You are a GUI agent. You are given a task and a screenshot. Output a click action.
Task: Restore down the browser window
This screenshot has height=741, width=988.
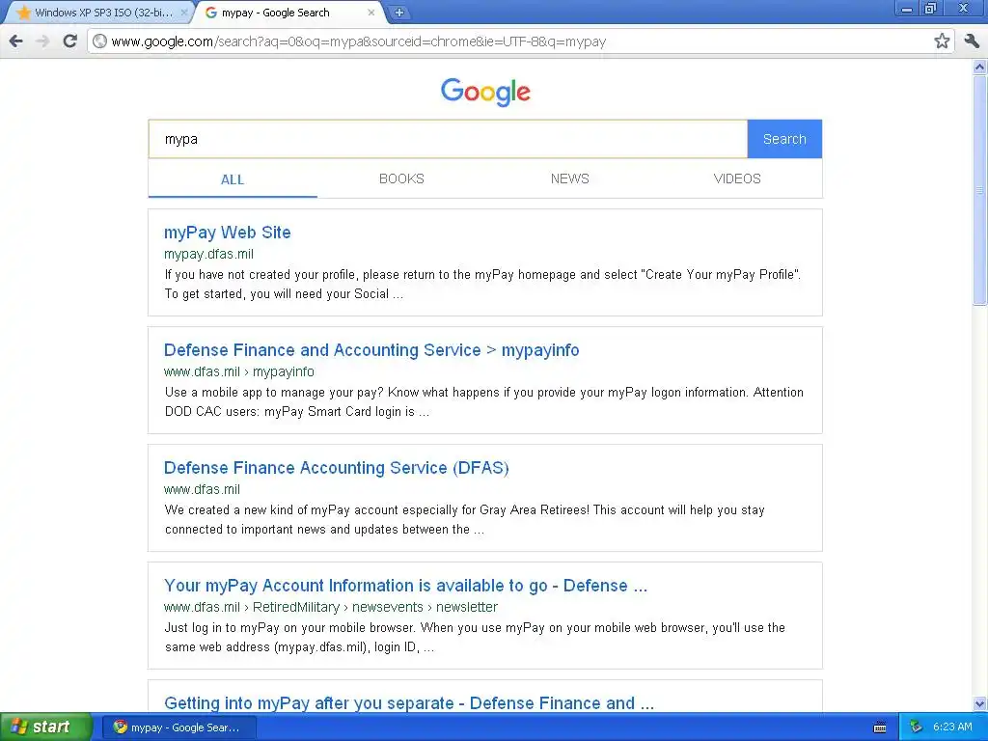click(x=931, y=8)
